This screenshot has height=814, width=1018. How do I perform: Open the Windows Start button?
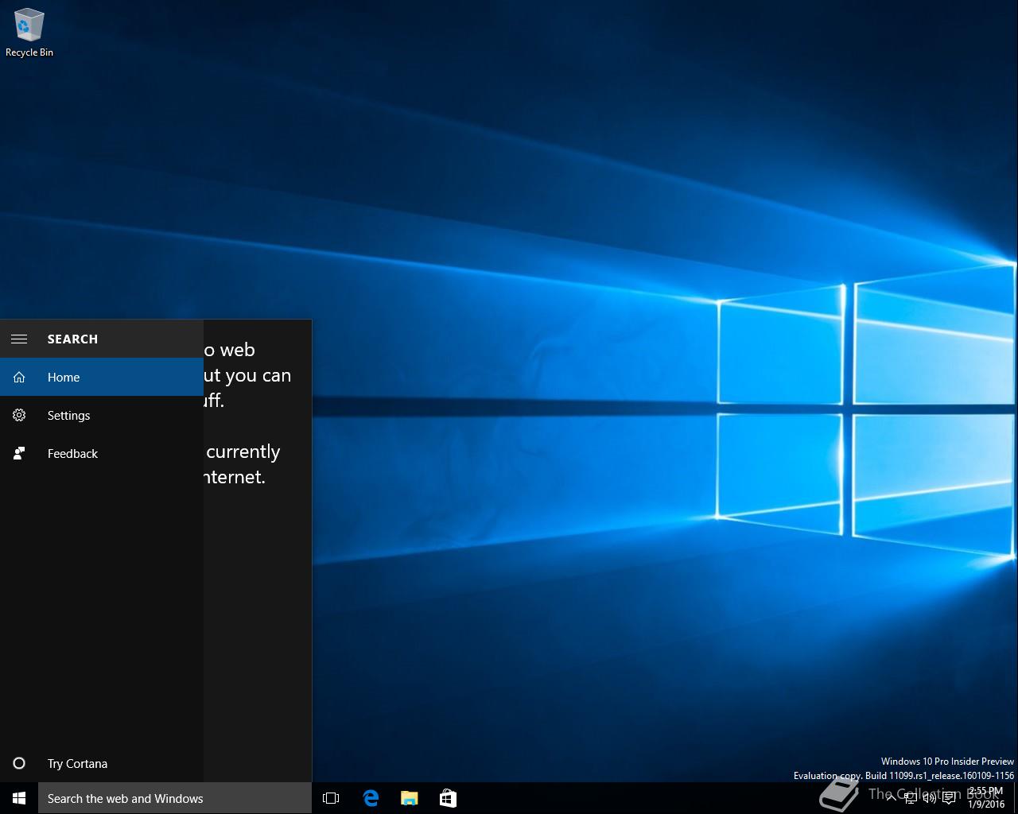click(19, 798)
